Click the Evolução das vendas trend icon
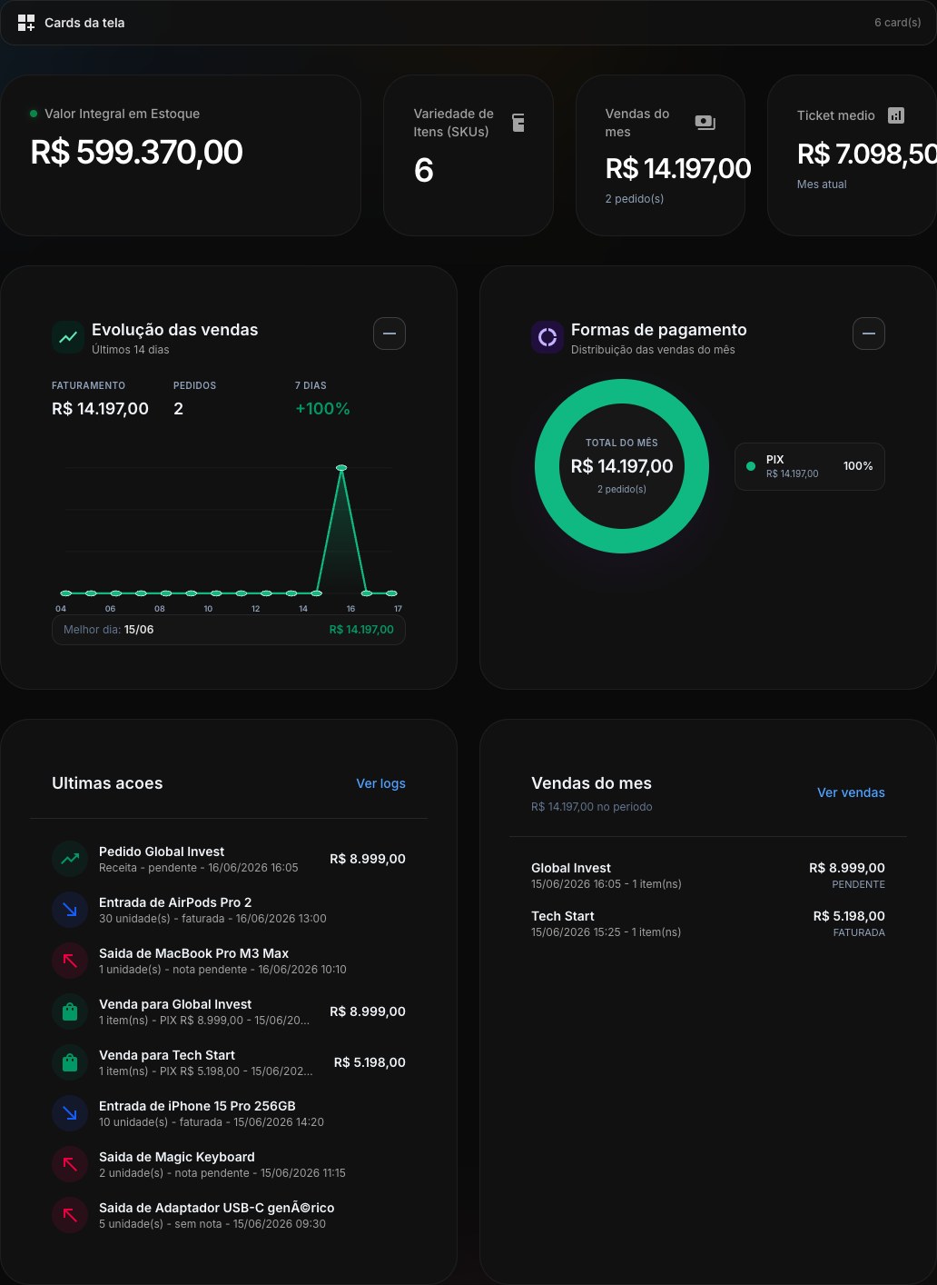Viewport: 937px width, 1285px height. pyautogui.click(x=68, y=337)
